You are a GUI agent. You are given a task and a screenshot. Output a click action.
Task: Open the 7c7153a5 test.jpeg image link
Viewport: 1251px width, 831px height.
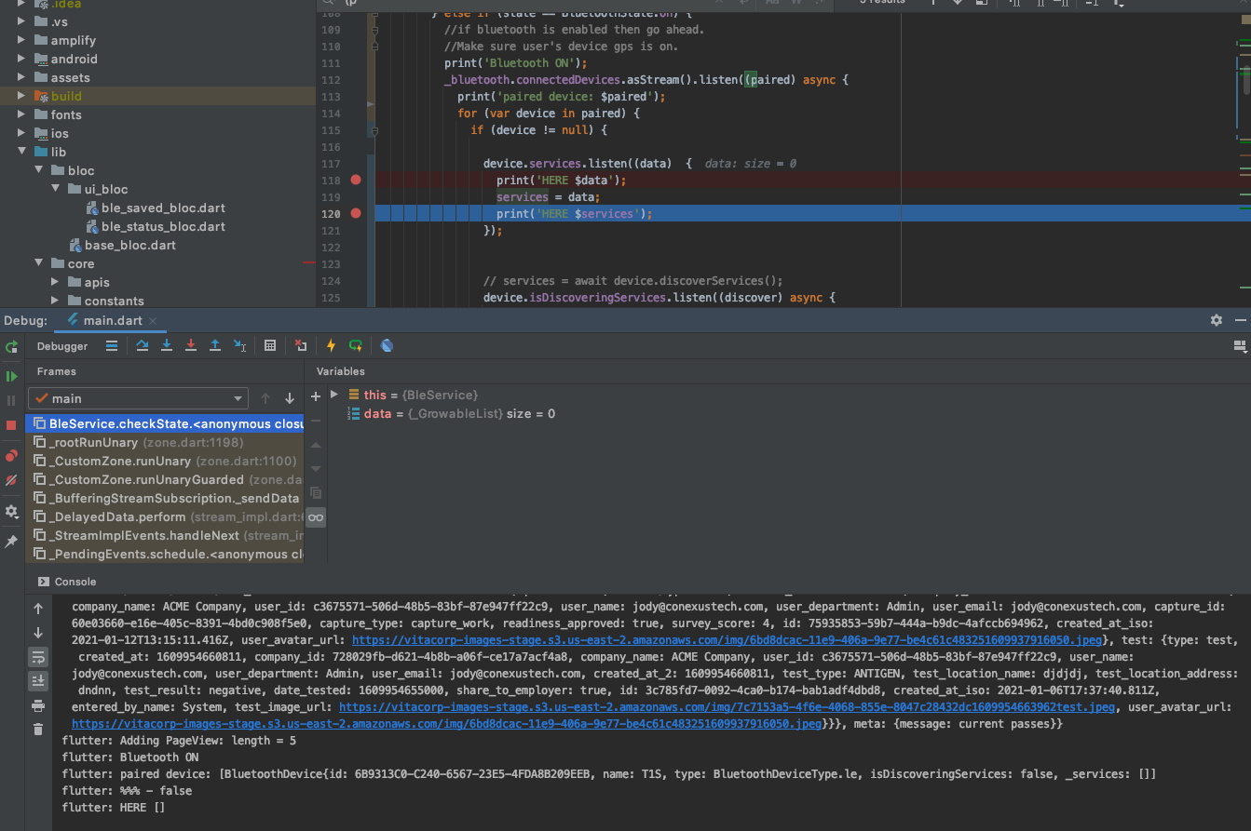coord(727,707)
